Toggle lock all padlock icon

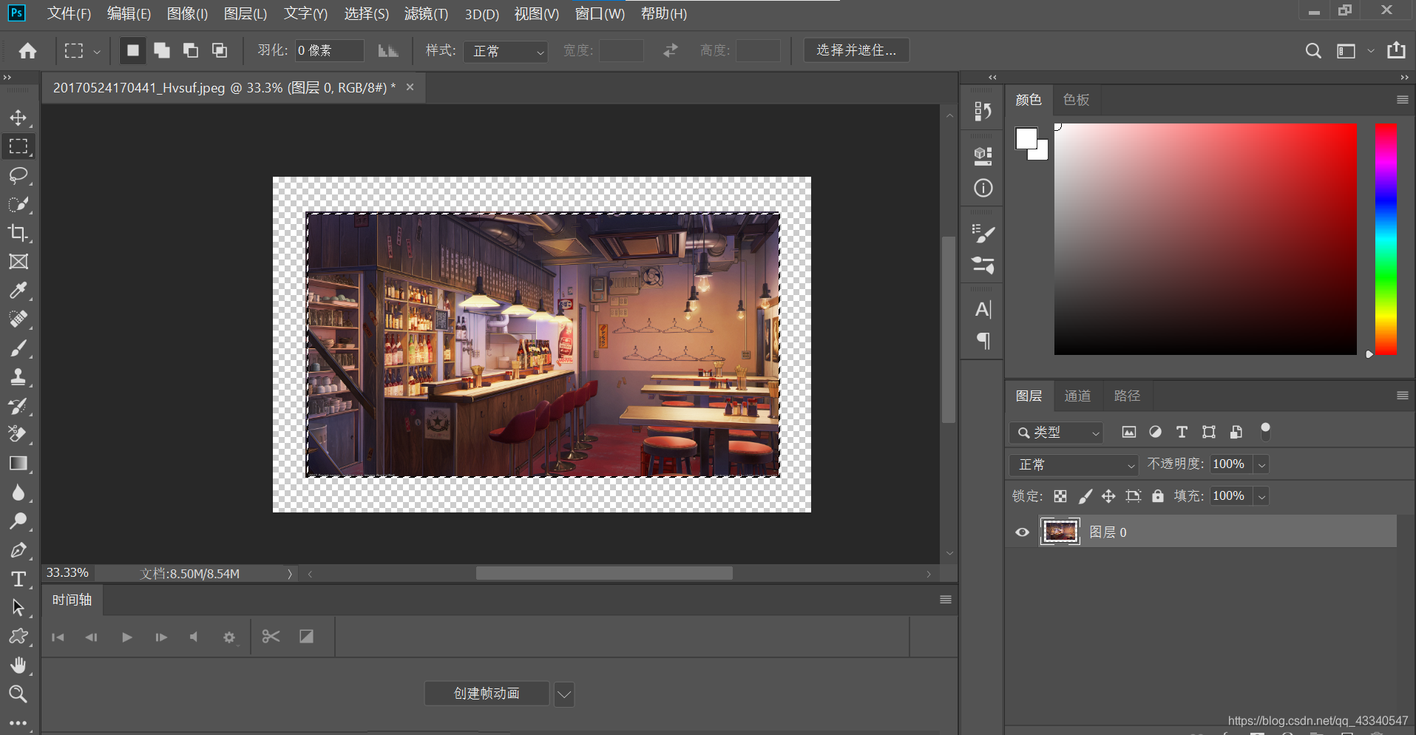[1158, 496]
